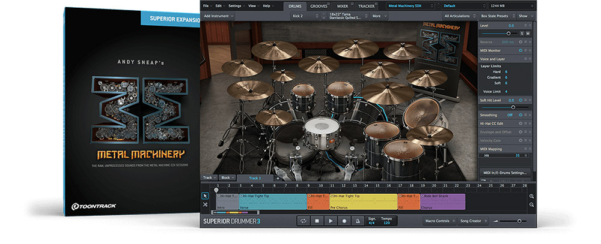Stop playback
The width and height of the screenshot is (601, 244).
[317, 221]
